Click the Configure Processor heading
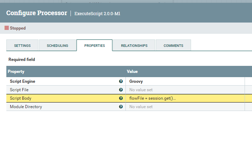This screenshot has width=252, height=143. pos(37,13)
